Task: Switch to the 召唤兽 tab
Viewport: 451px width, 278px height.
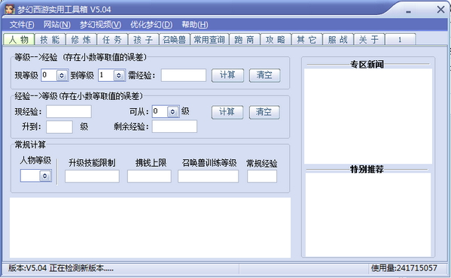Action: click(x=175, y=40)
